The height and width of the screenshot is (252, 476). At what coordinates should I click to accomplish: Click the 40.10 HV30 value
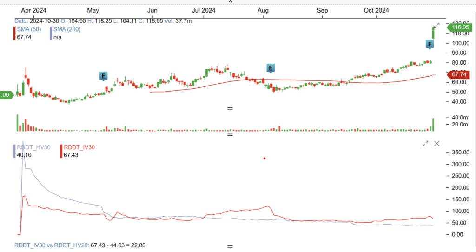pos(24,155)
